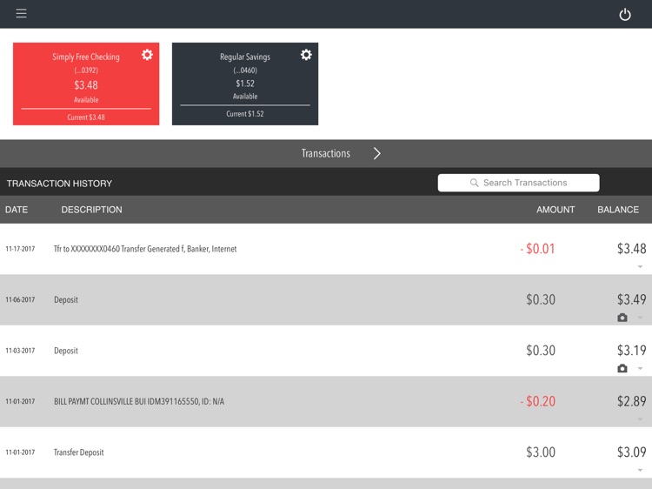Focus the Search Transactions field
652x489 pixels.
518,183
